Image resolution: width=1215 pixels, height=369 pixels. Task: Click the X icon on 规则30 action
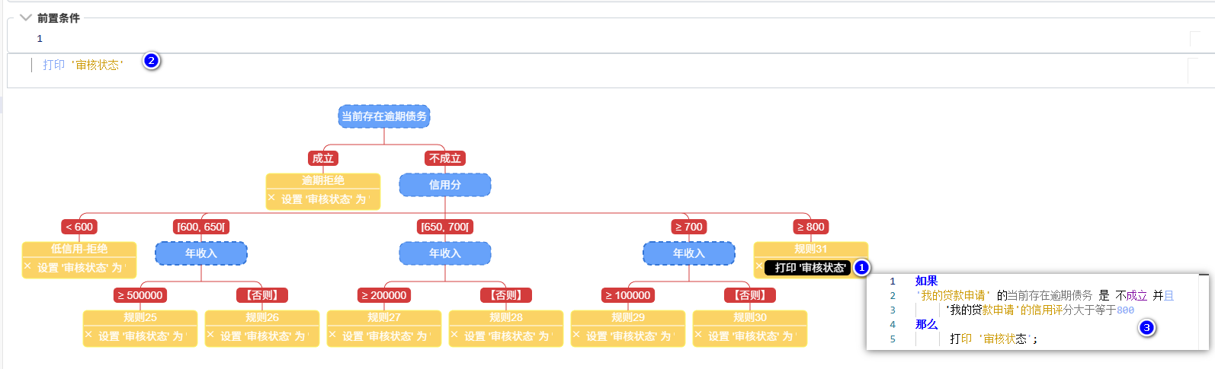coord(698,334)
